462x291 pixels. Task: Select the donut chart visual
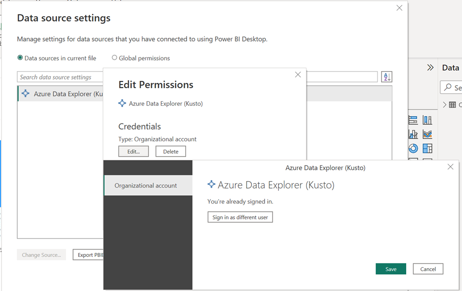[413, 148]
